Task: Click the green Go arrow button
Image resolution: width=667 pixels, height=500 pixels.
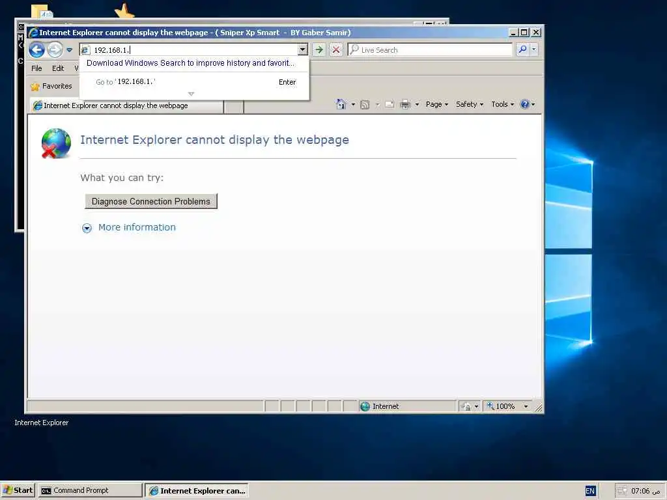Action: (x=319, y=49)
